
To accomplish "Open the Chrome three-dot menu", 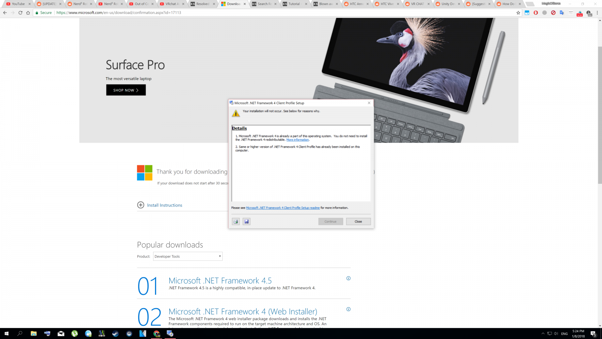I will (597, 12).
